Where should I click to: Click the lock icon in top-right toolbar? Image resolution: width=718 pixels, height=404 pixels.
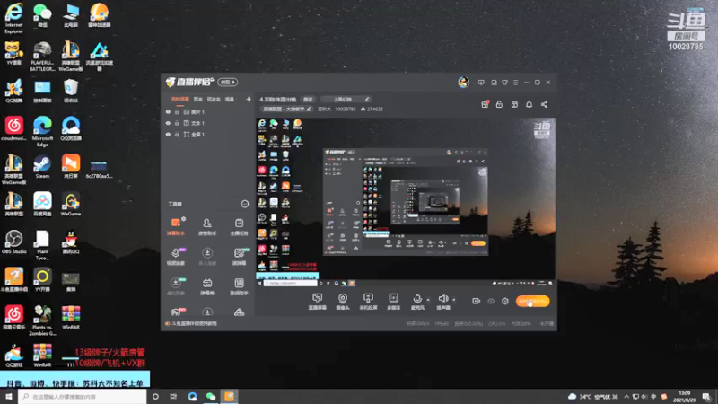tap(499, 104)
